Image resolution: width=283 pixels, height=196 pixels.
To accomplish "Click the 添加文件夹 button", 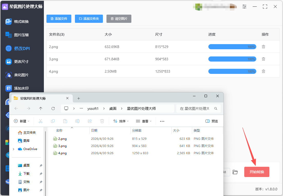I will point(89,19).
